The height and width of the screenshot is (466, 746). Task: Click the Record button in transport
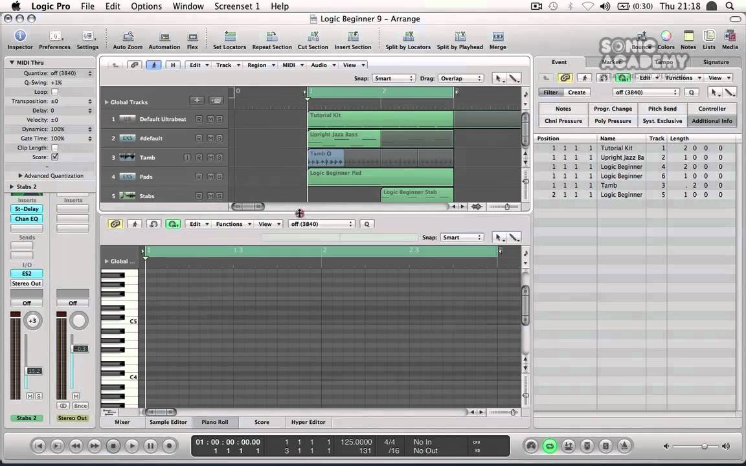tap(169, 445)
